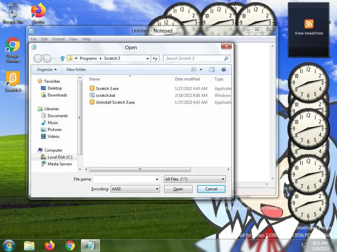Click the taskbar clock showing 8:13 AM
The image size is (337, 252).
320,245
